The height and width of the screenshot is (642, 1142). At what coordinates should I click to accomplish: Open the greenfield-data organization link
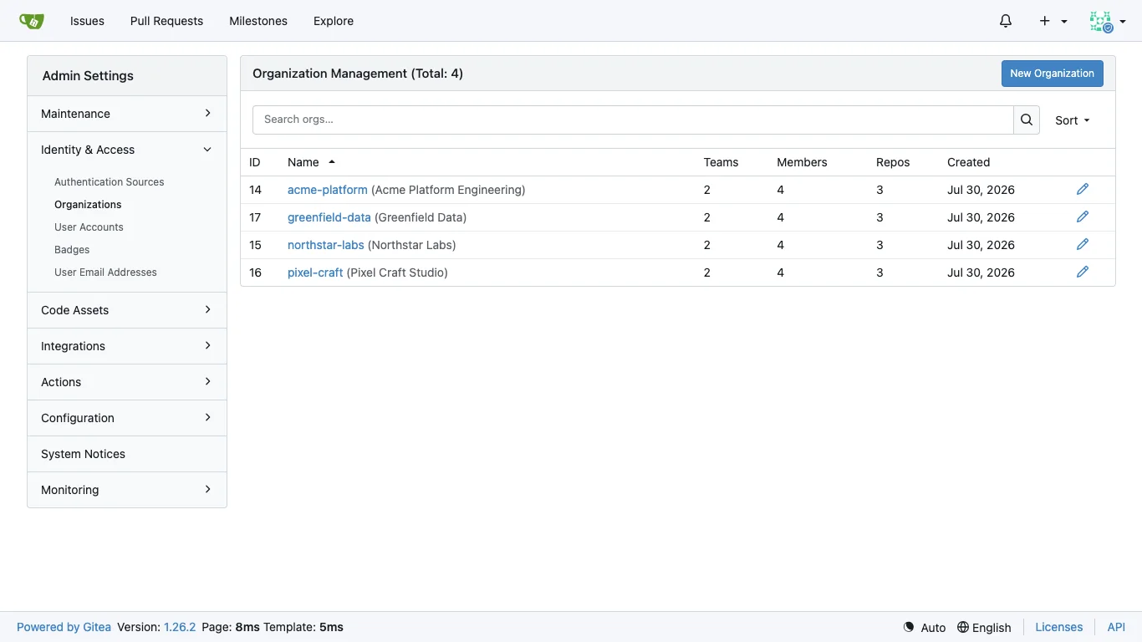pos(329,217)
